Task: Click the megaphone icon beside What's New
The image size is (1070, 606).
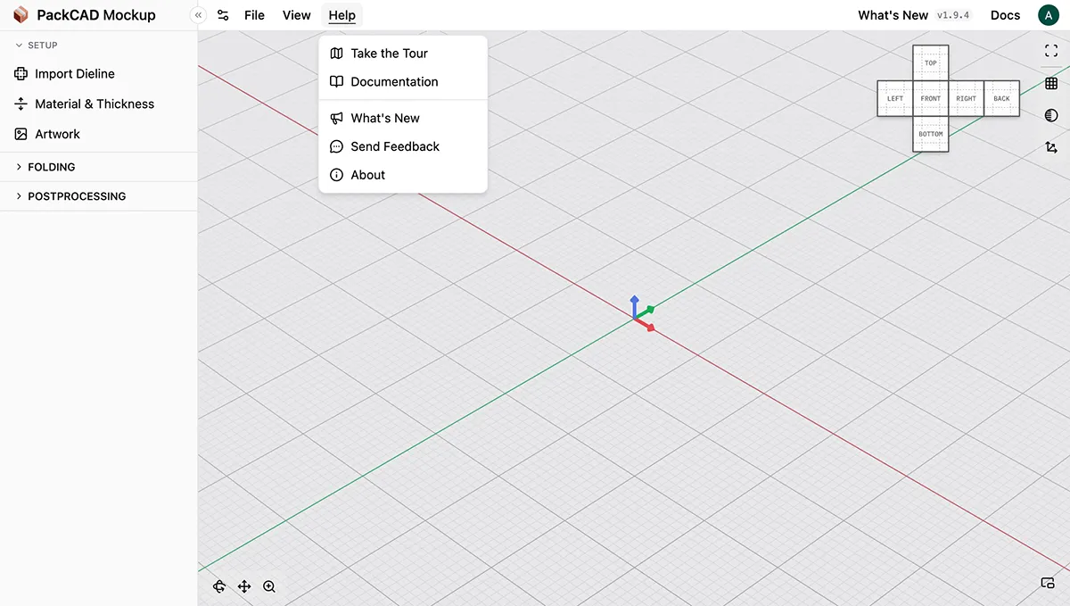Action: coord(336,118)
